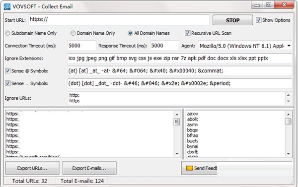Click the 'http:' line in Ignore URLs

(74, 95)
